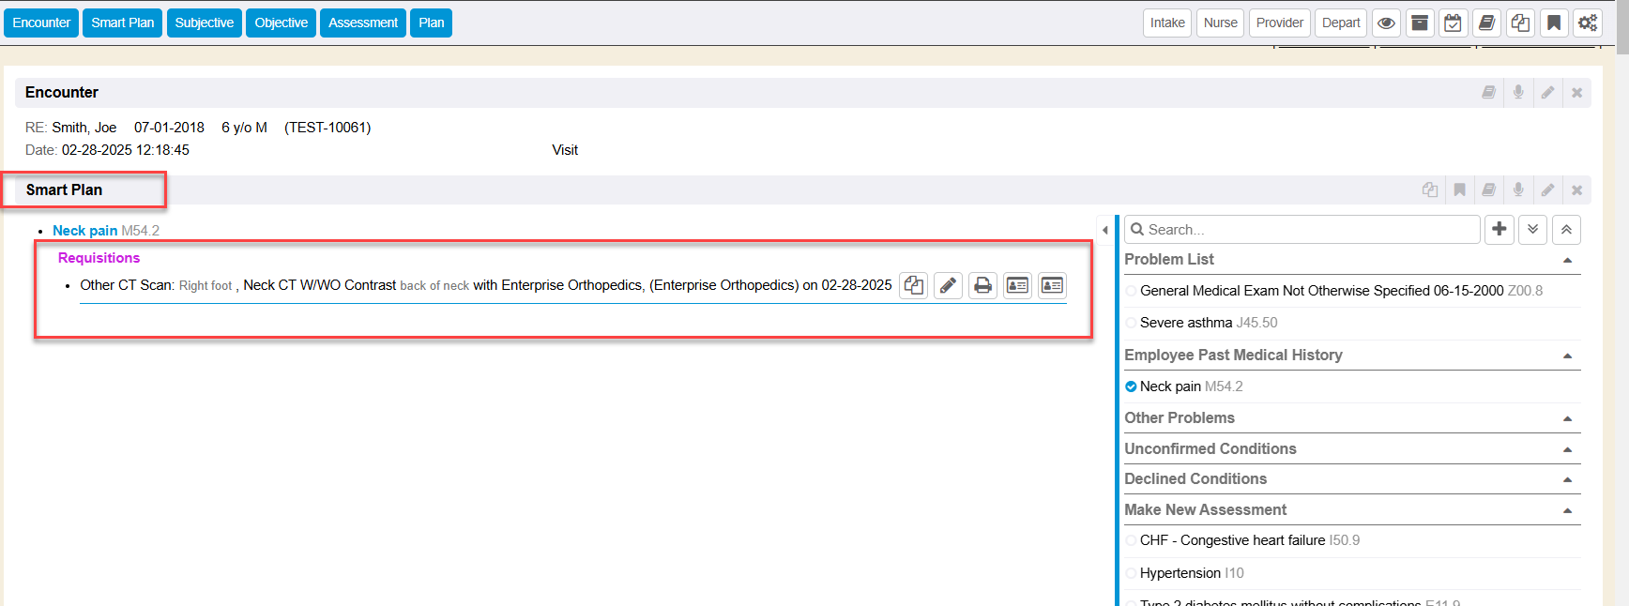Select Hypertension I10 assessment option

(1131, 573)
